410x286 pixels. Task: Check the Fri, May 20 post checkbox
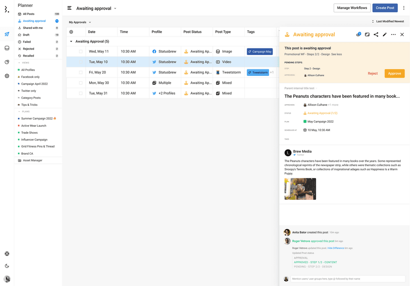click(x=81, y=73)
